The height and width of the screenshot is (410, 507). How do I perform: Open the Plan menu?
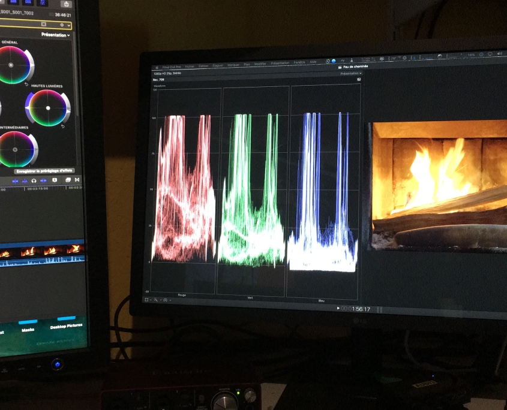(x=247, y=64)
